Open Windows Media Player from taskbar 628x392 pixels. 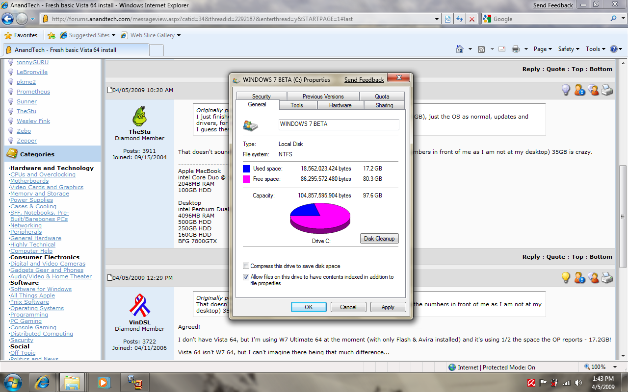[x=104, y=382]
